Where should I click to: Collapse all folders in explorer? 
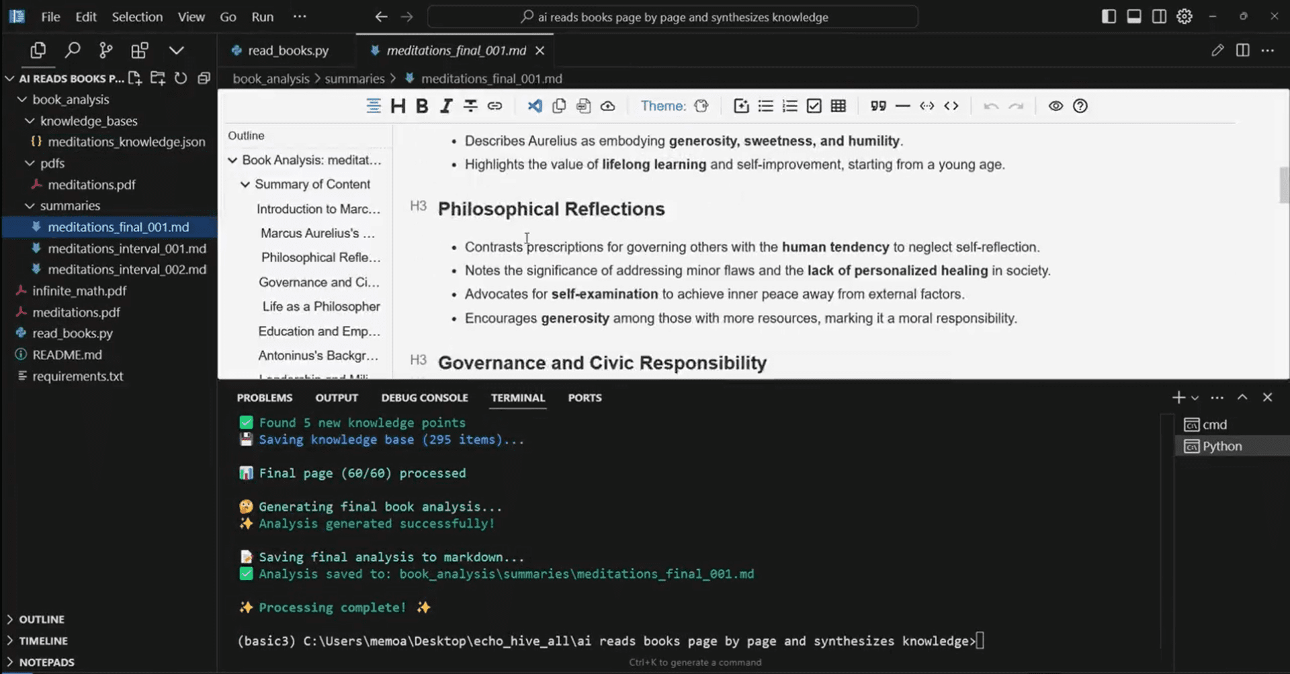pyautogui.click(x=204, y=78)
